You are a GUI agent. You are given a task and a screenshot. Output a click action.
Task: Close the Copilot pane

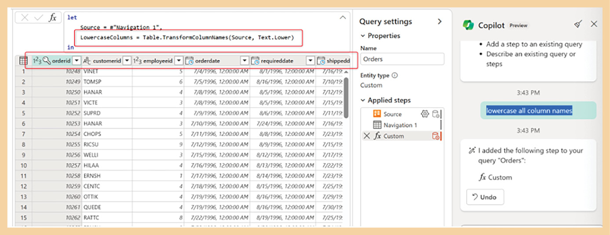(594, 24)
